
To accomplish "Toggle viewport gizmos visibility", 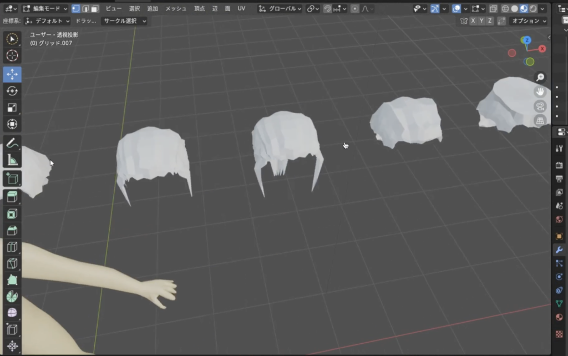I will coord(435,9).
